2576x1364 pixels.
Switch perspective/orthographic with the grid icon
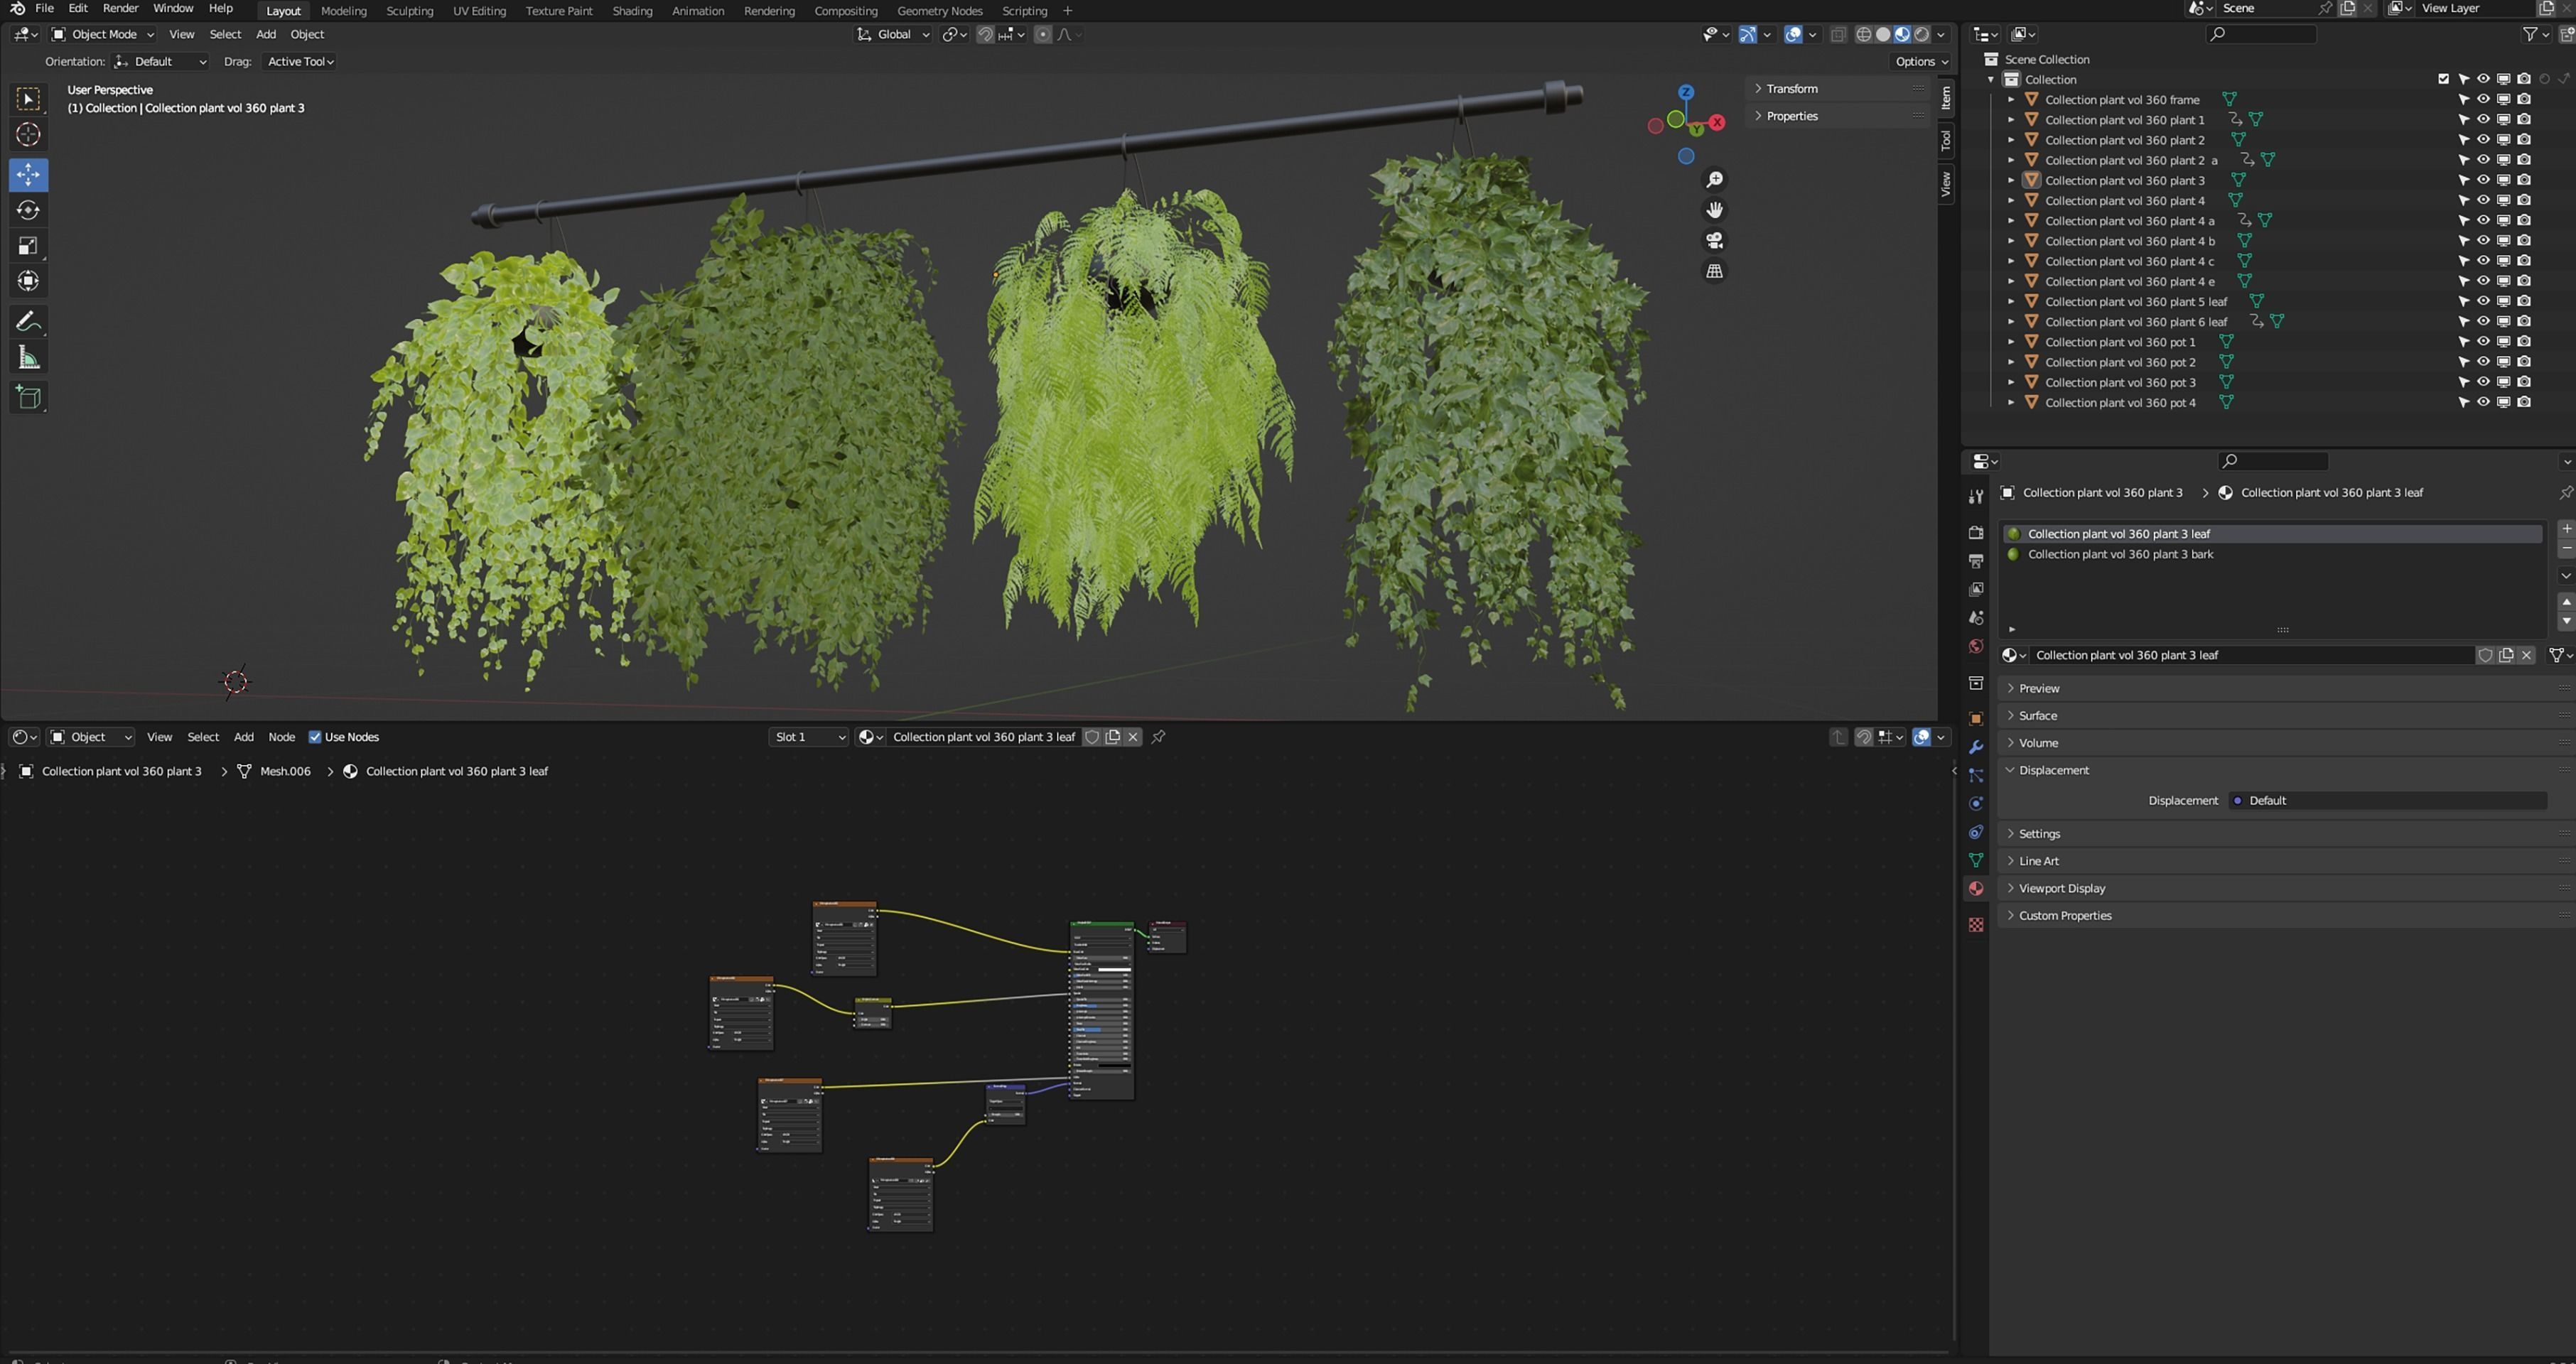pyautogui.click(x=1714, y=271)
